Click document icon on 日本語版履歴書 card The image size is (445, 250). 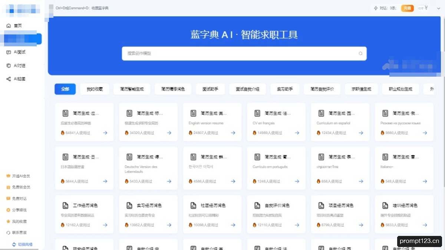click(x=65, y=157)
